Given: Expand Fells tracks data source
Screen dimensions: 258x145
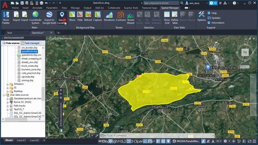Looking at the screenshot, I should tap(7, 106).
